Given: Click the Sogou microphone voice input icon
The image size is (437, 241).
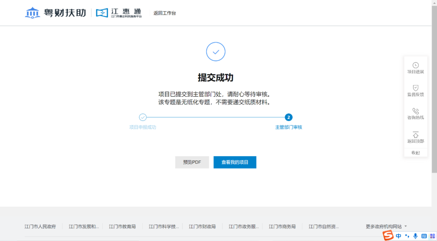Looking at the screenshot, I should click(x=416, y=236).
